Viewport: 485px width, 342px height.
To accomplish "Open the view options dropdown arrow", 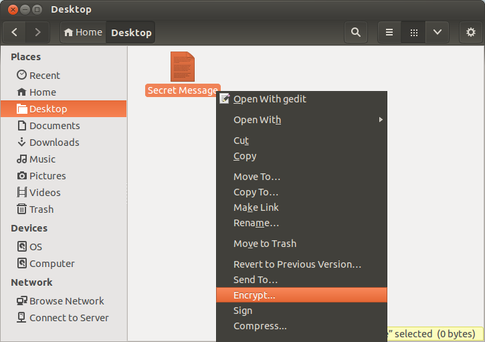I will [437, 32].
